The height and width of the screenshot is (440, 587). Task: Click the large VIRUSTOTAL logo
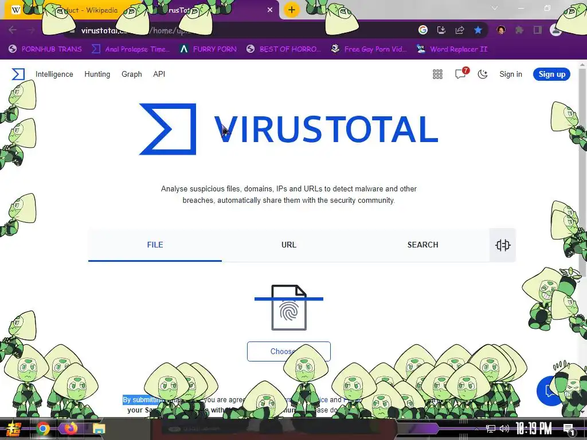(x=289, y=129)
